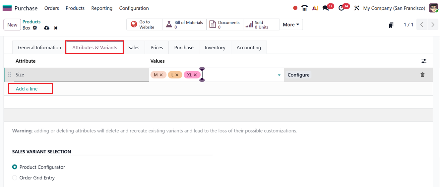The image size is (440, 187).
Task: Open the VoIP phone icon
Action: [x=304, y=8]
